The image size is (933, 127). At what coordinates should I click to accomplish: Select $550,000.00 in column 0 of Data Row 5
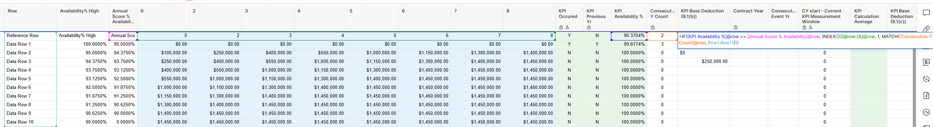(x=163, y=79)
